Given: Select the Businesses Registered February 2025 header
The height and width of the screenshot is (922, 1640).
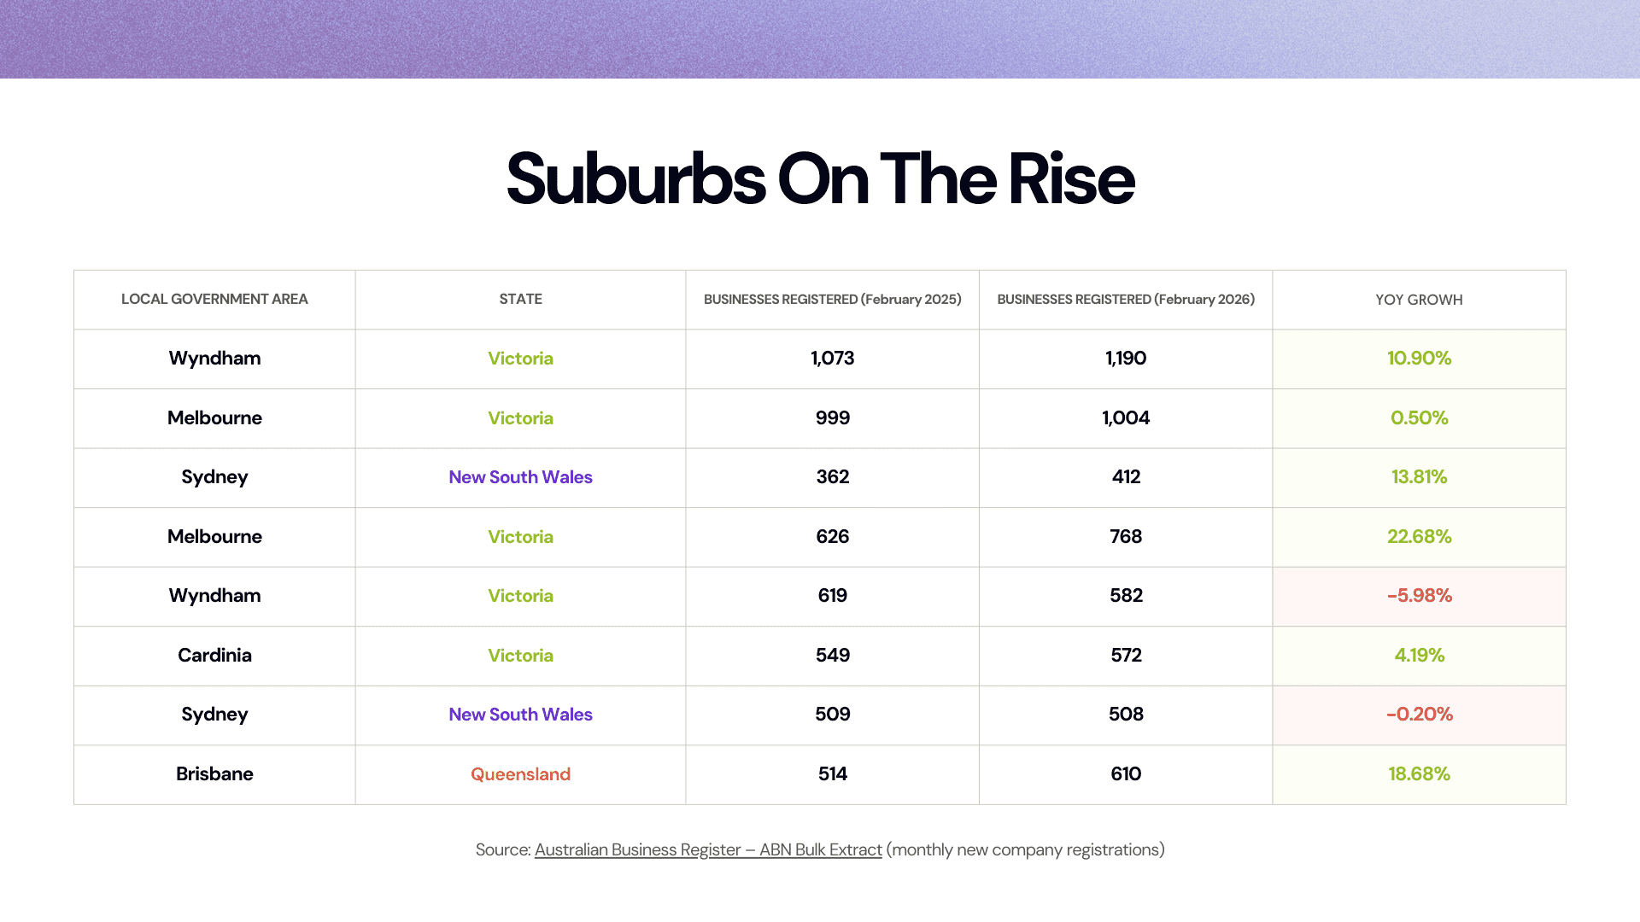Looking at the screenshot, I should pos(832,300).
